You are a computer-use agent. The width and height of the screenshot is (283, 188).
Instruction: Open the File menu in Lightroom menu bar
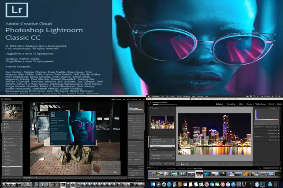[163, 96]
